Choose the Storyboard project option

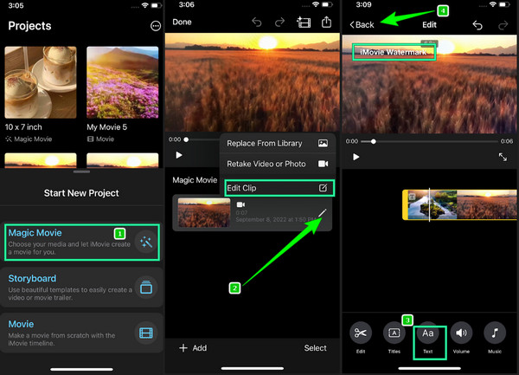click(82, 288)
